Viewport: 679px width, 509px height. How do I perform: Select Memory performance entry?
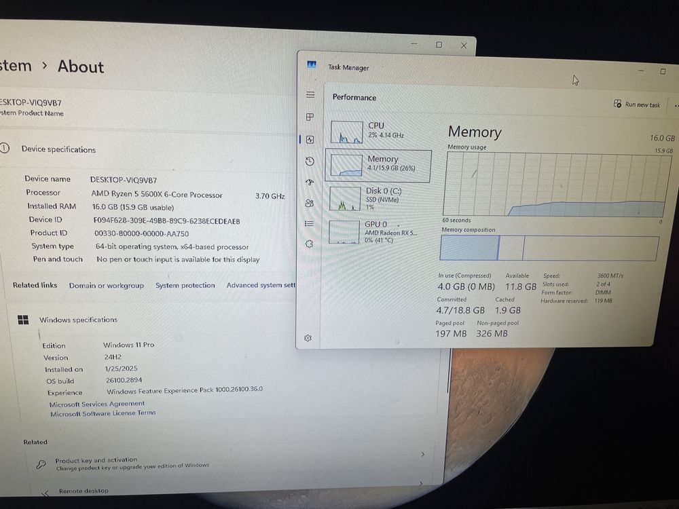click(378, 165)
